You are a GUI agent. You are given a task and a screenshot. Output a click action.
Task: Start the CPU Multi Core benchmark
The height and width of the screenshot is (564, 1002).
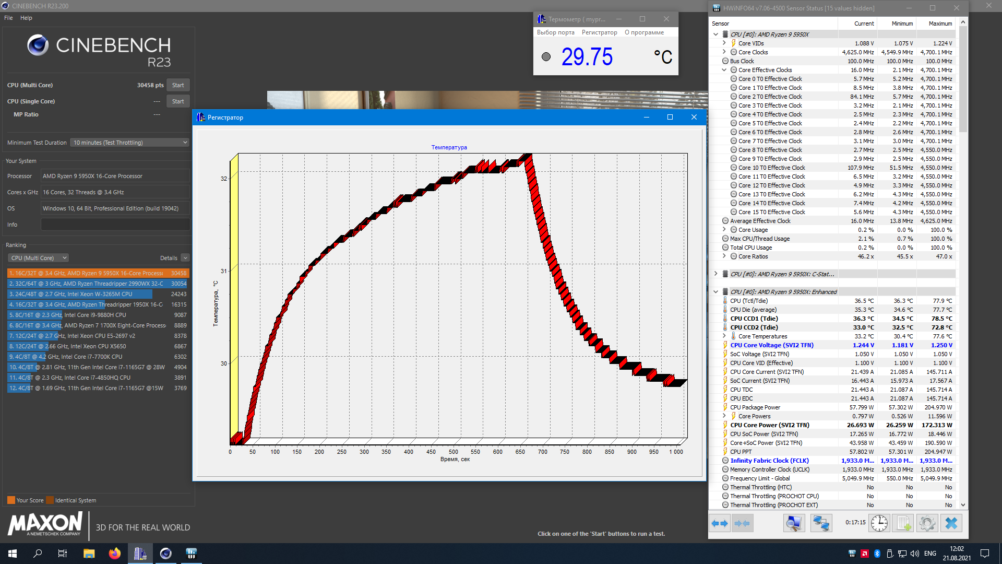pyautogui.click(x=177, y=85)
